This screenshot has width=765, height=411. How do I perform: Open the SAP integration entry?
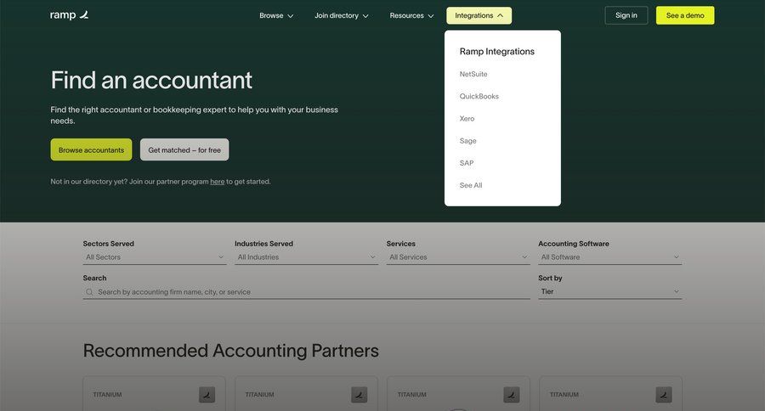tap(467, 163)
